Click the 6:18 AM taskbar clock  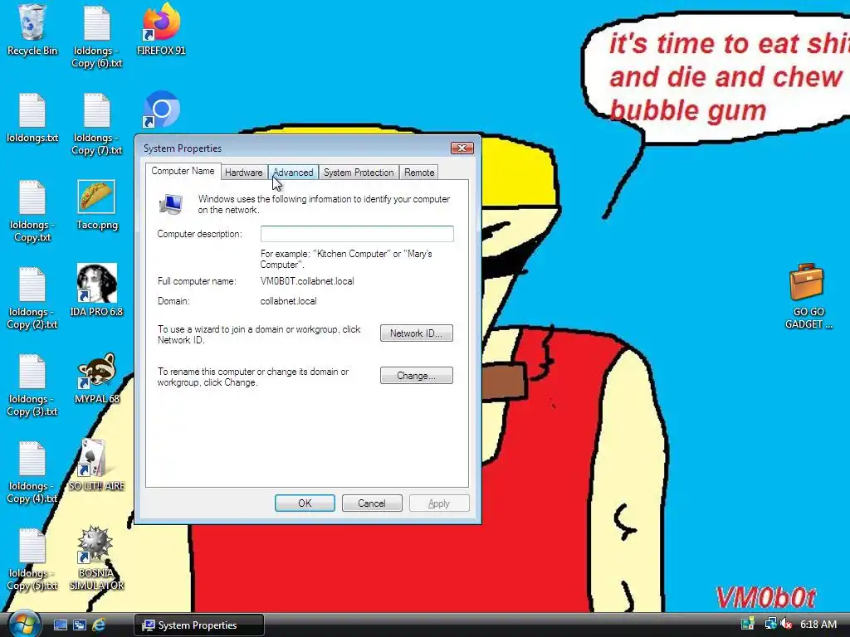point(818,625)
